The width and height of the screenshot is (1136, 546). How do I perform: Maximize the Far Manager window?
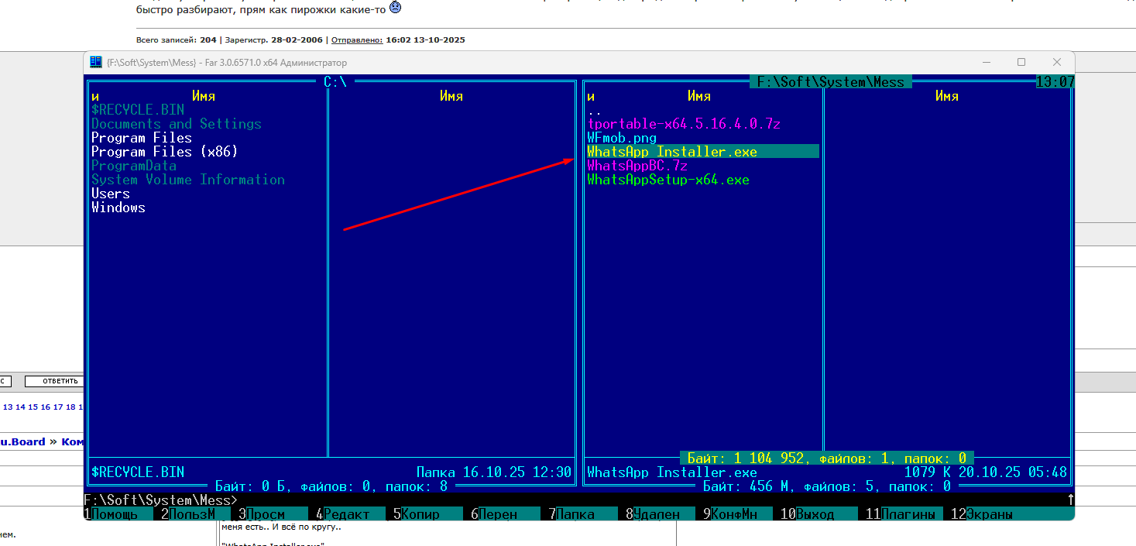pos(1021,62)
